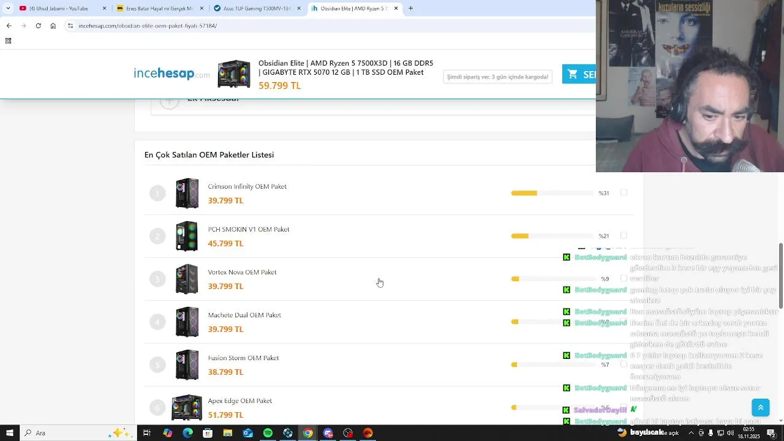Viewport: 784px width, 441px height.
Task: Show hidden system tray icons
Action: 692,433
